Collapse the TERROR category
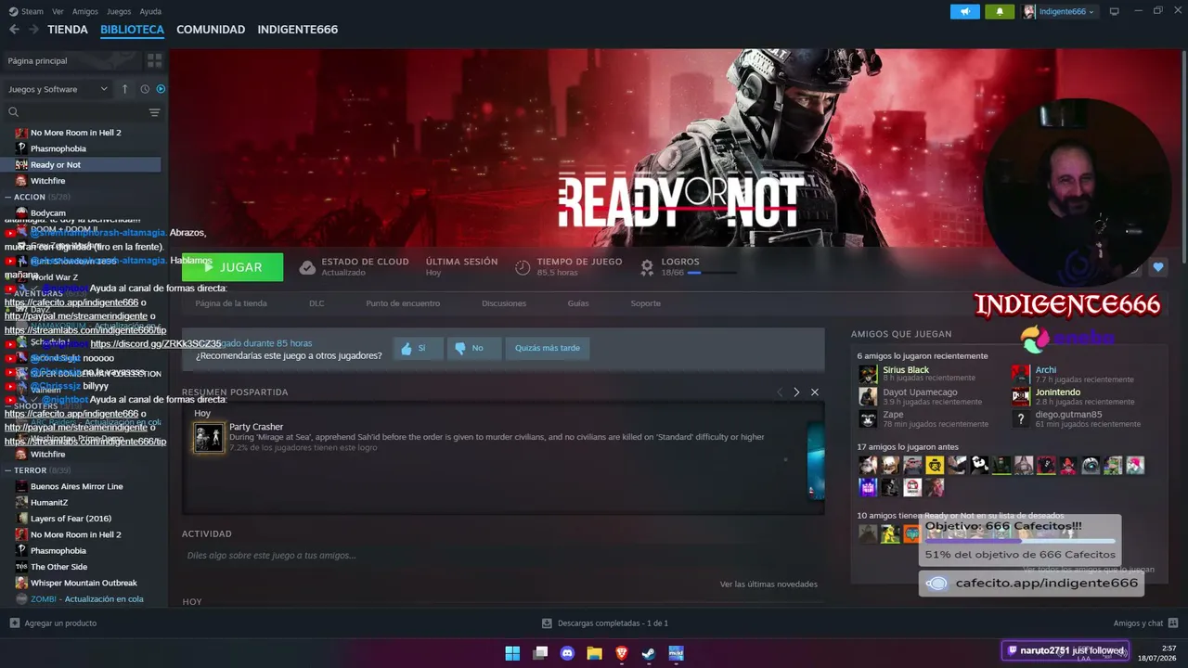Screen dimensions: 1188x668 click(x=7, y=470)
